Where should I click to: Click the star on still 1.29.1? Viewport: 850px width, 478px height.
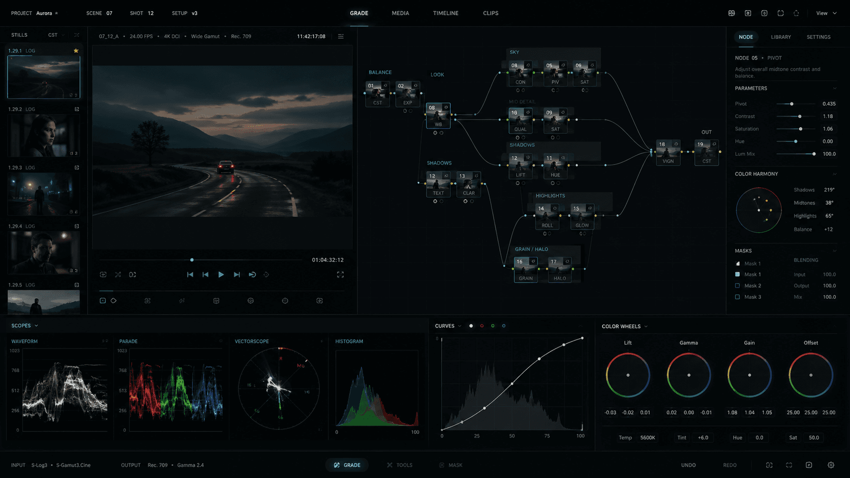coord(76,51)
